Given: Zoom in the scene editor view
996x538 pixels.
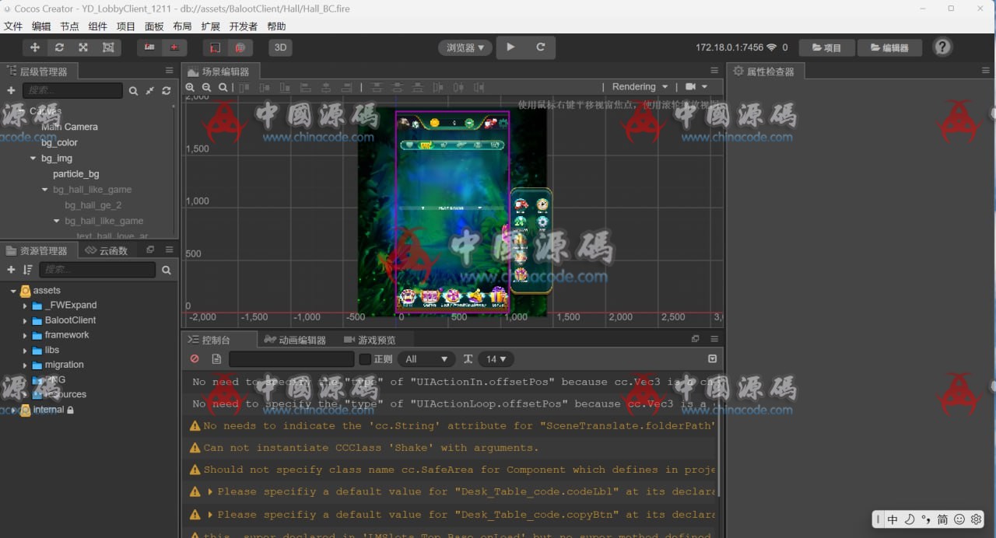Looking at the screenshot, I should coord(190,88).
